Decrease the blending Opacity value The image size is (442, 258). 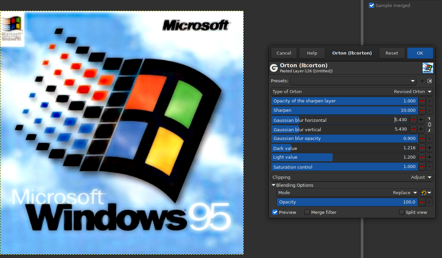422,202
